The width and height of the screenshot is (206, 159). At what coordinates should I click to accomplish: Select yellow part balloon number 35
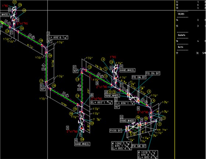[x=146, y=119]
